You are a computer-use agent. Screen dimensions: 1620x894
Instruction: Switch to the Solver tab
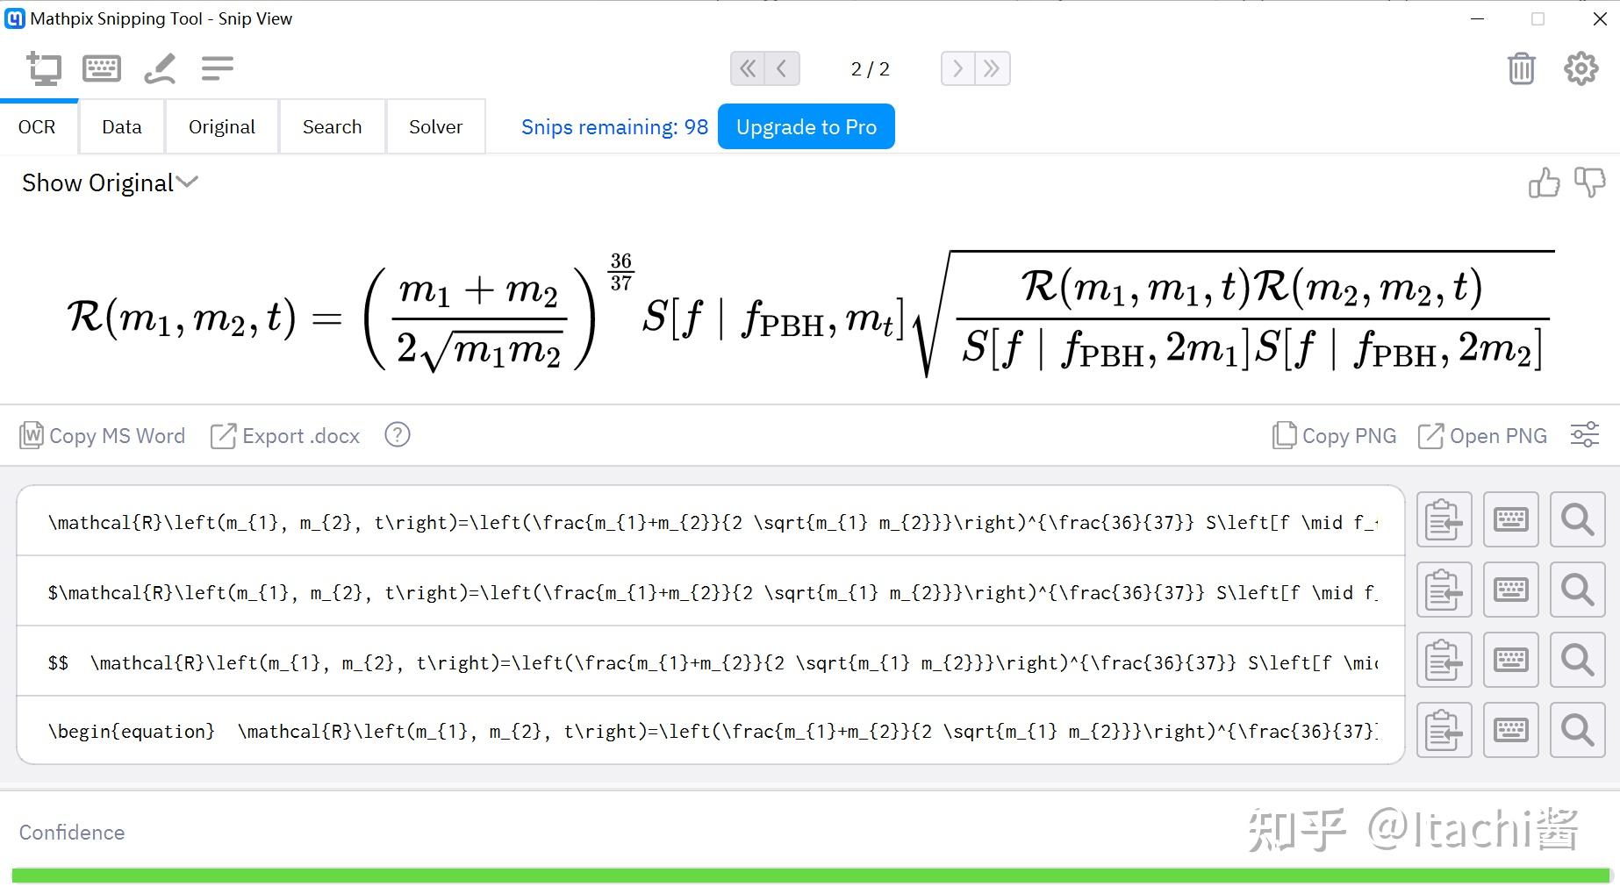click(x=435, y=126)
